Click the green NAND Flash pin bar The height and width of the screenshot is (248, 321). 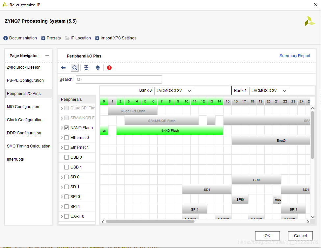pos(170,130)
